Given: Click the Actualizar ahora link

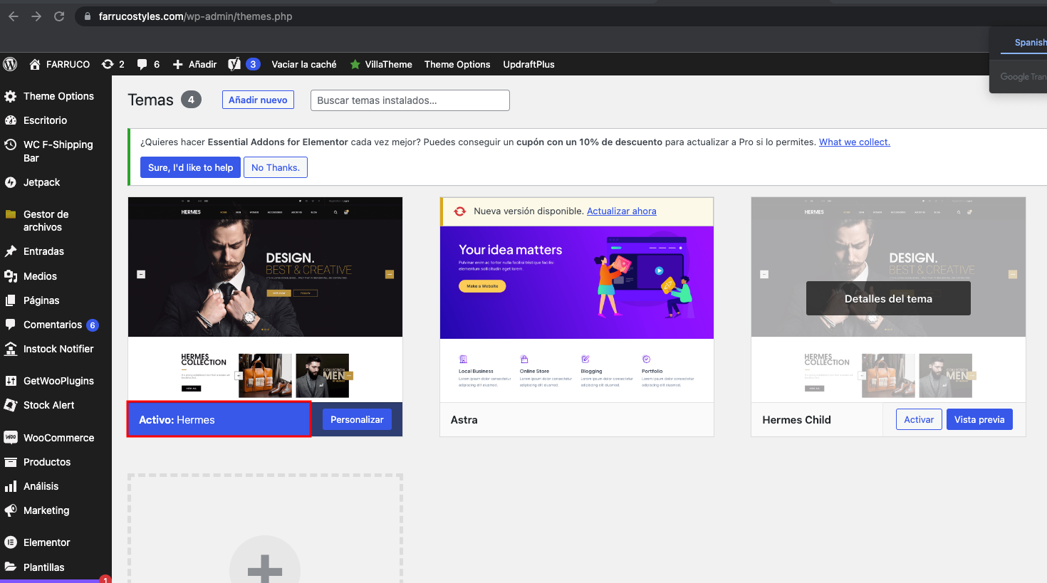Looking at the screenshot, I should [x=622, y=211].
